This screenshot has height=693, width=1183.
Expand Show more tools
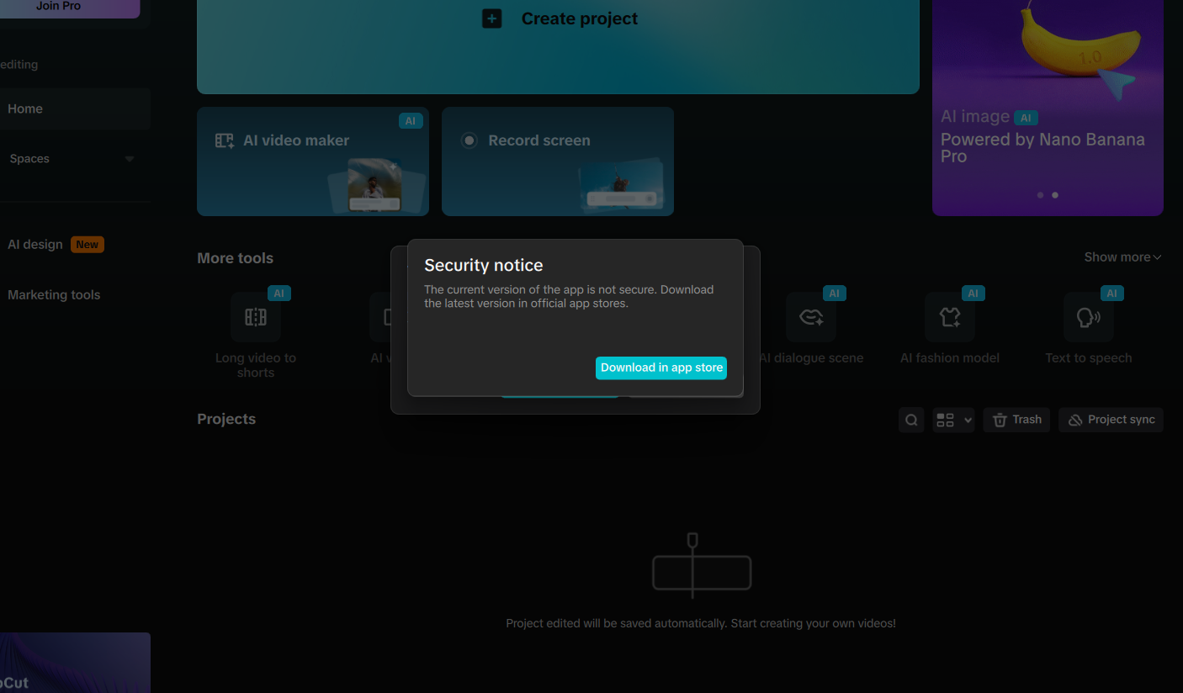tap(1122, 257)
